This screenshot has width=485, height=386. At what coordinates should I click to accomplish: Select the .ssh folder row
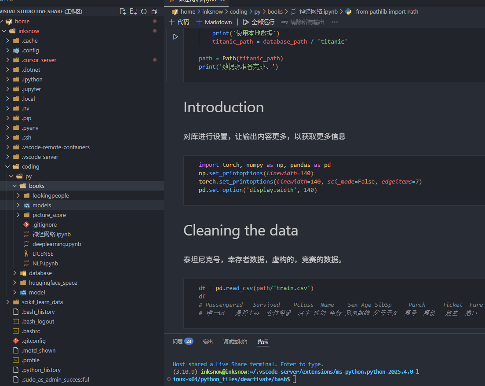pyautogui.click(x=82, y=137)
